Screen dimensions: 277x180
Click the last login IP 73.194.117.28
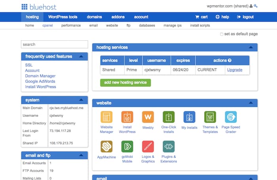click(x=60, y=131)
